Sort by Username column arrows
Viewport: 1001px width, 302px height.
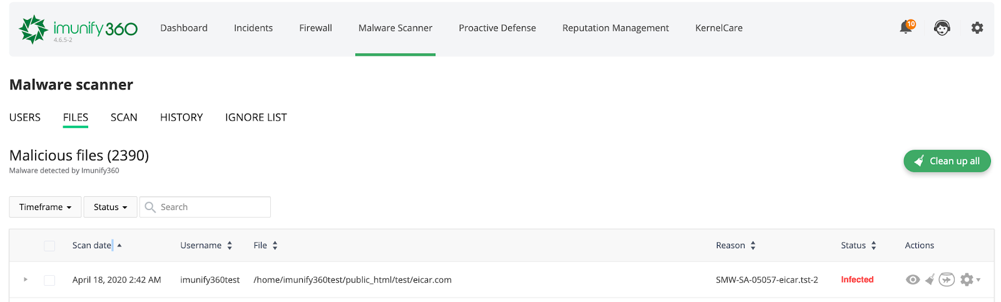(230, 246)
